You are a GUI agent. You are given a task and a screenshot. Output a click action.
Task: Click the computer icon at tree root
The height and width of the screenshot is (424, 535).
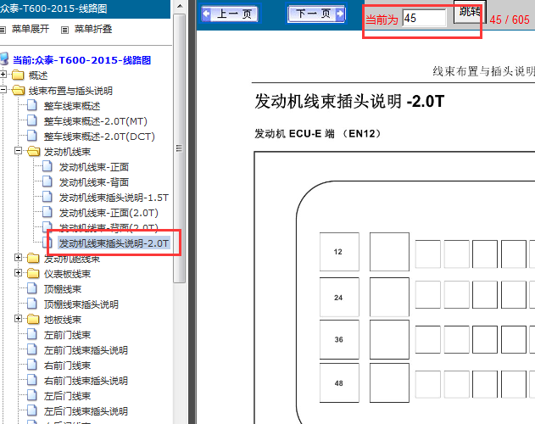[4, 59]
